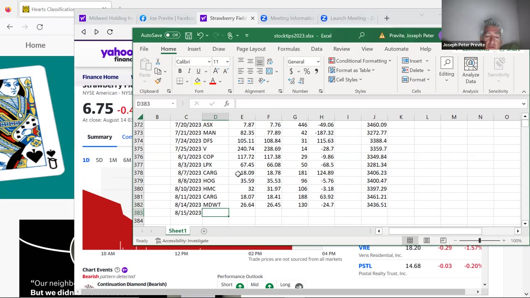This screenshot has height=298, width=530.
Task: Click Middle Align icon
Action: [250, 61]
